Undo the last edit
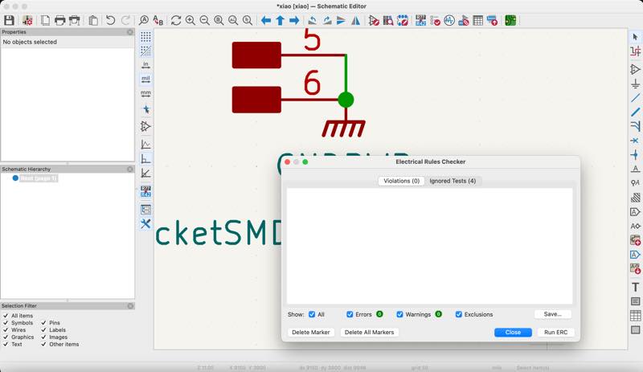643x372 pixels. 110,20
